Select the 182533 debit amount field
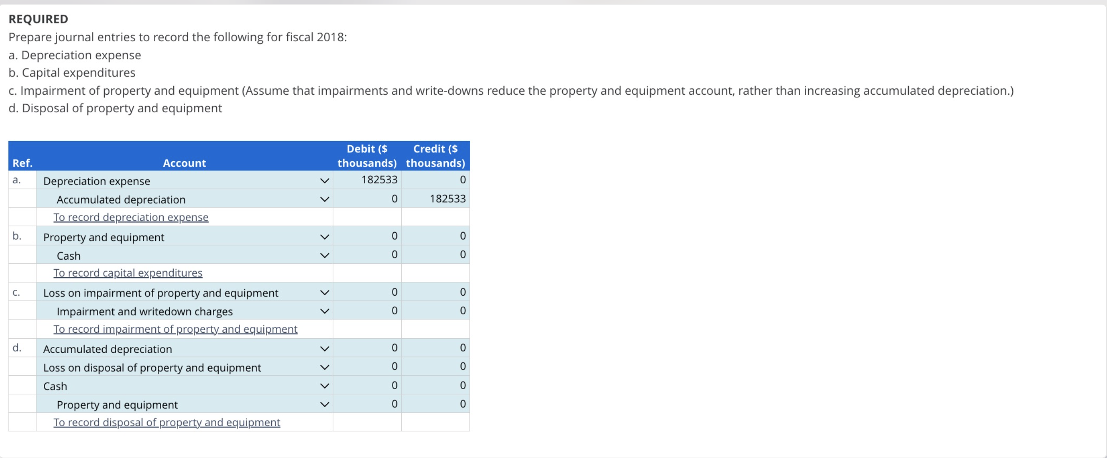The height and width of the screenshot is (458, 1107). coord(367,180)
